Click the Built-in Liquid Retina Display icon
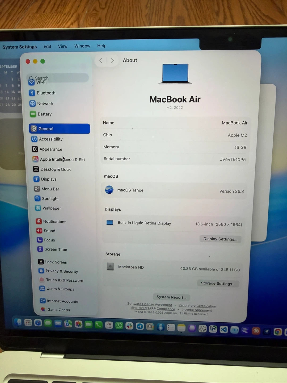Screen dimensions: 287x383 pos(110,223)
